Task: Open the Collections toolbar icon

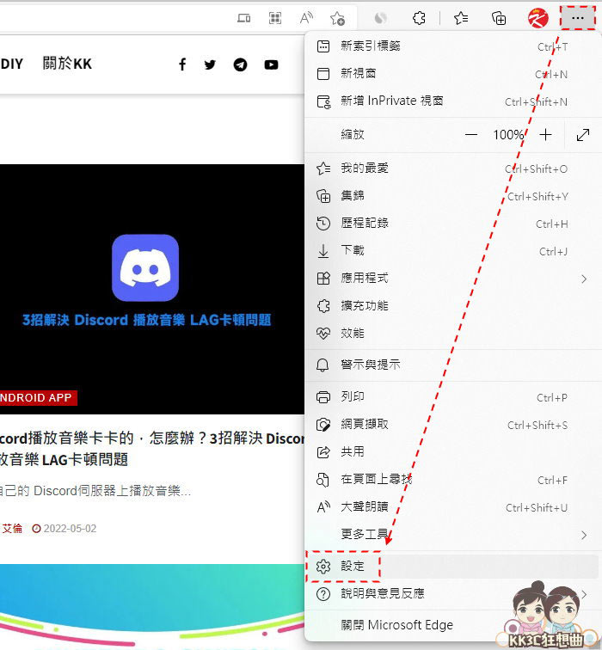Action: click(498, 18)
